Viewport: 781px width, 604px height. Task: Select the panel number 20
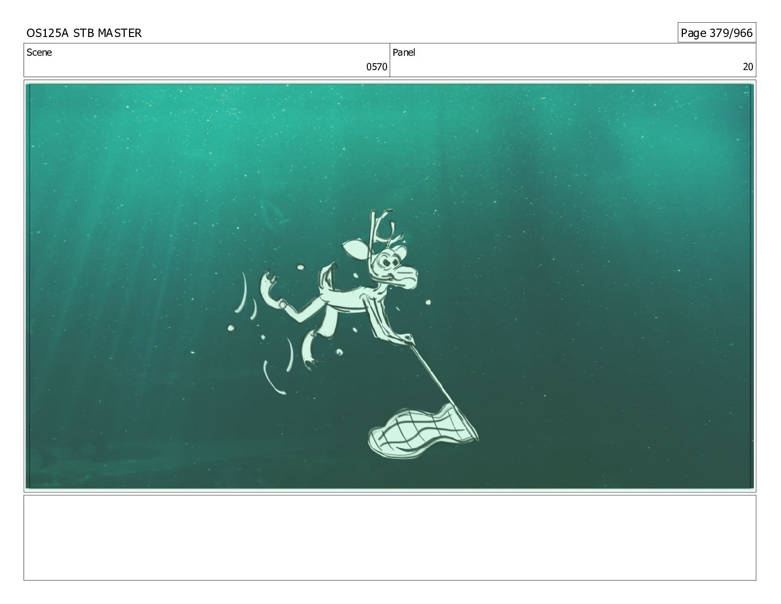click(x=748, y=67)
